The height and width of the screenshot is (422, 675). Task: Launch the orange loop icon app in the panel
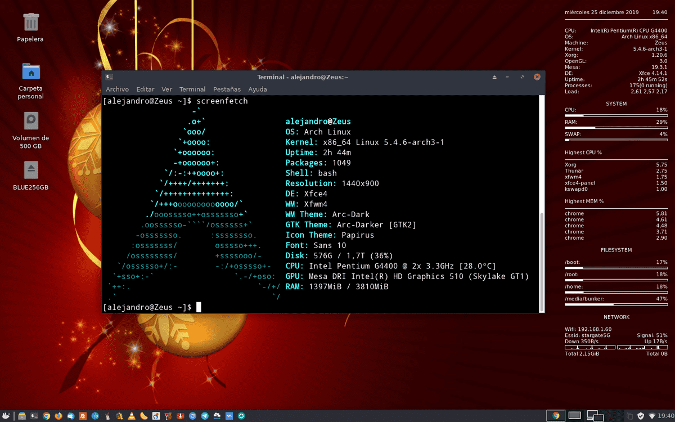(119, 416)
